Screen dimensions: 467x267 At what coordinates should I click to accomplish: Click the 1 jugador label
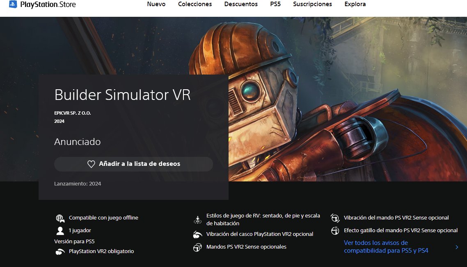[x=80, y=231]
